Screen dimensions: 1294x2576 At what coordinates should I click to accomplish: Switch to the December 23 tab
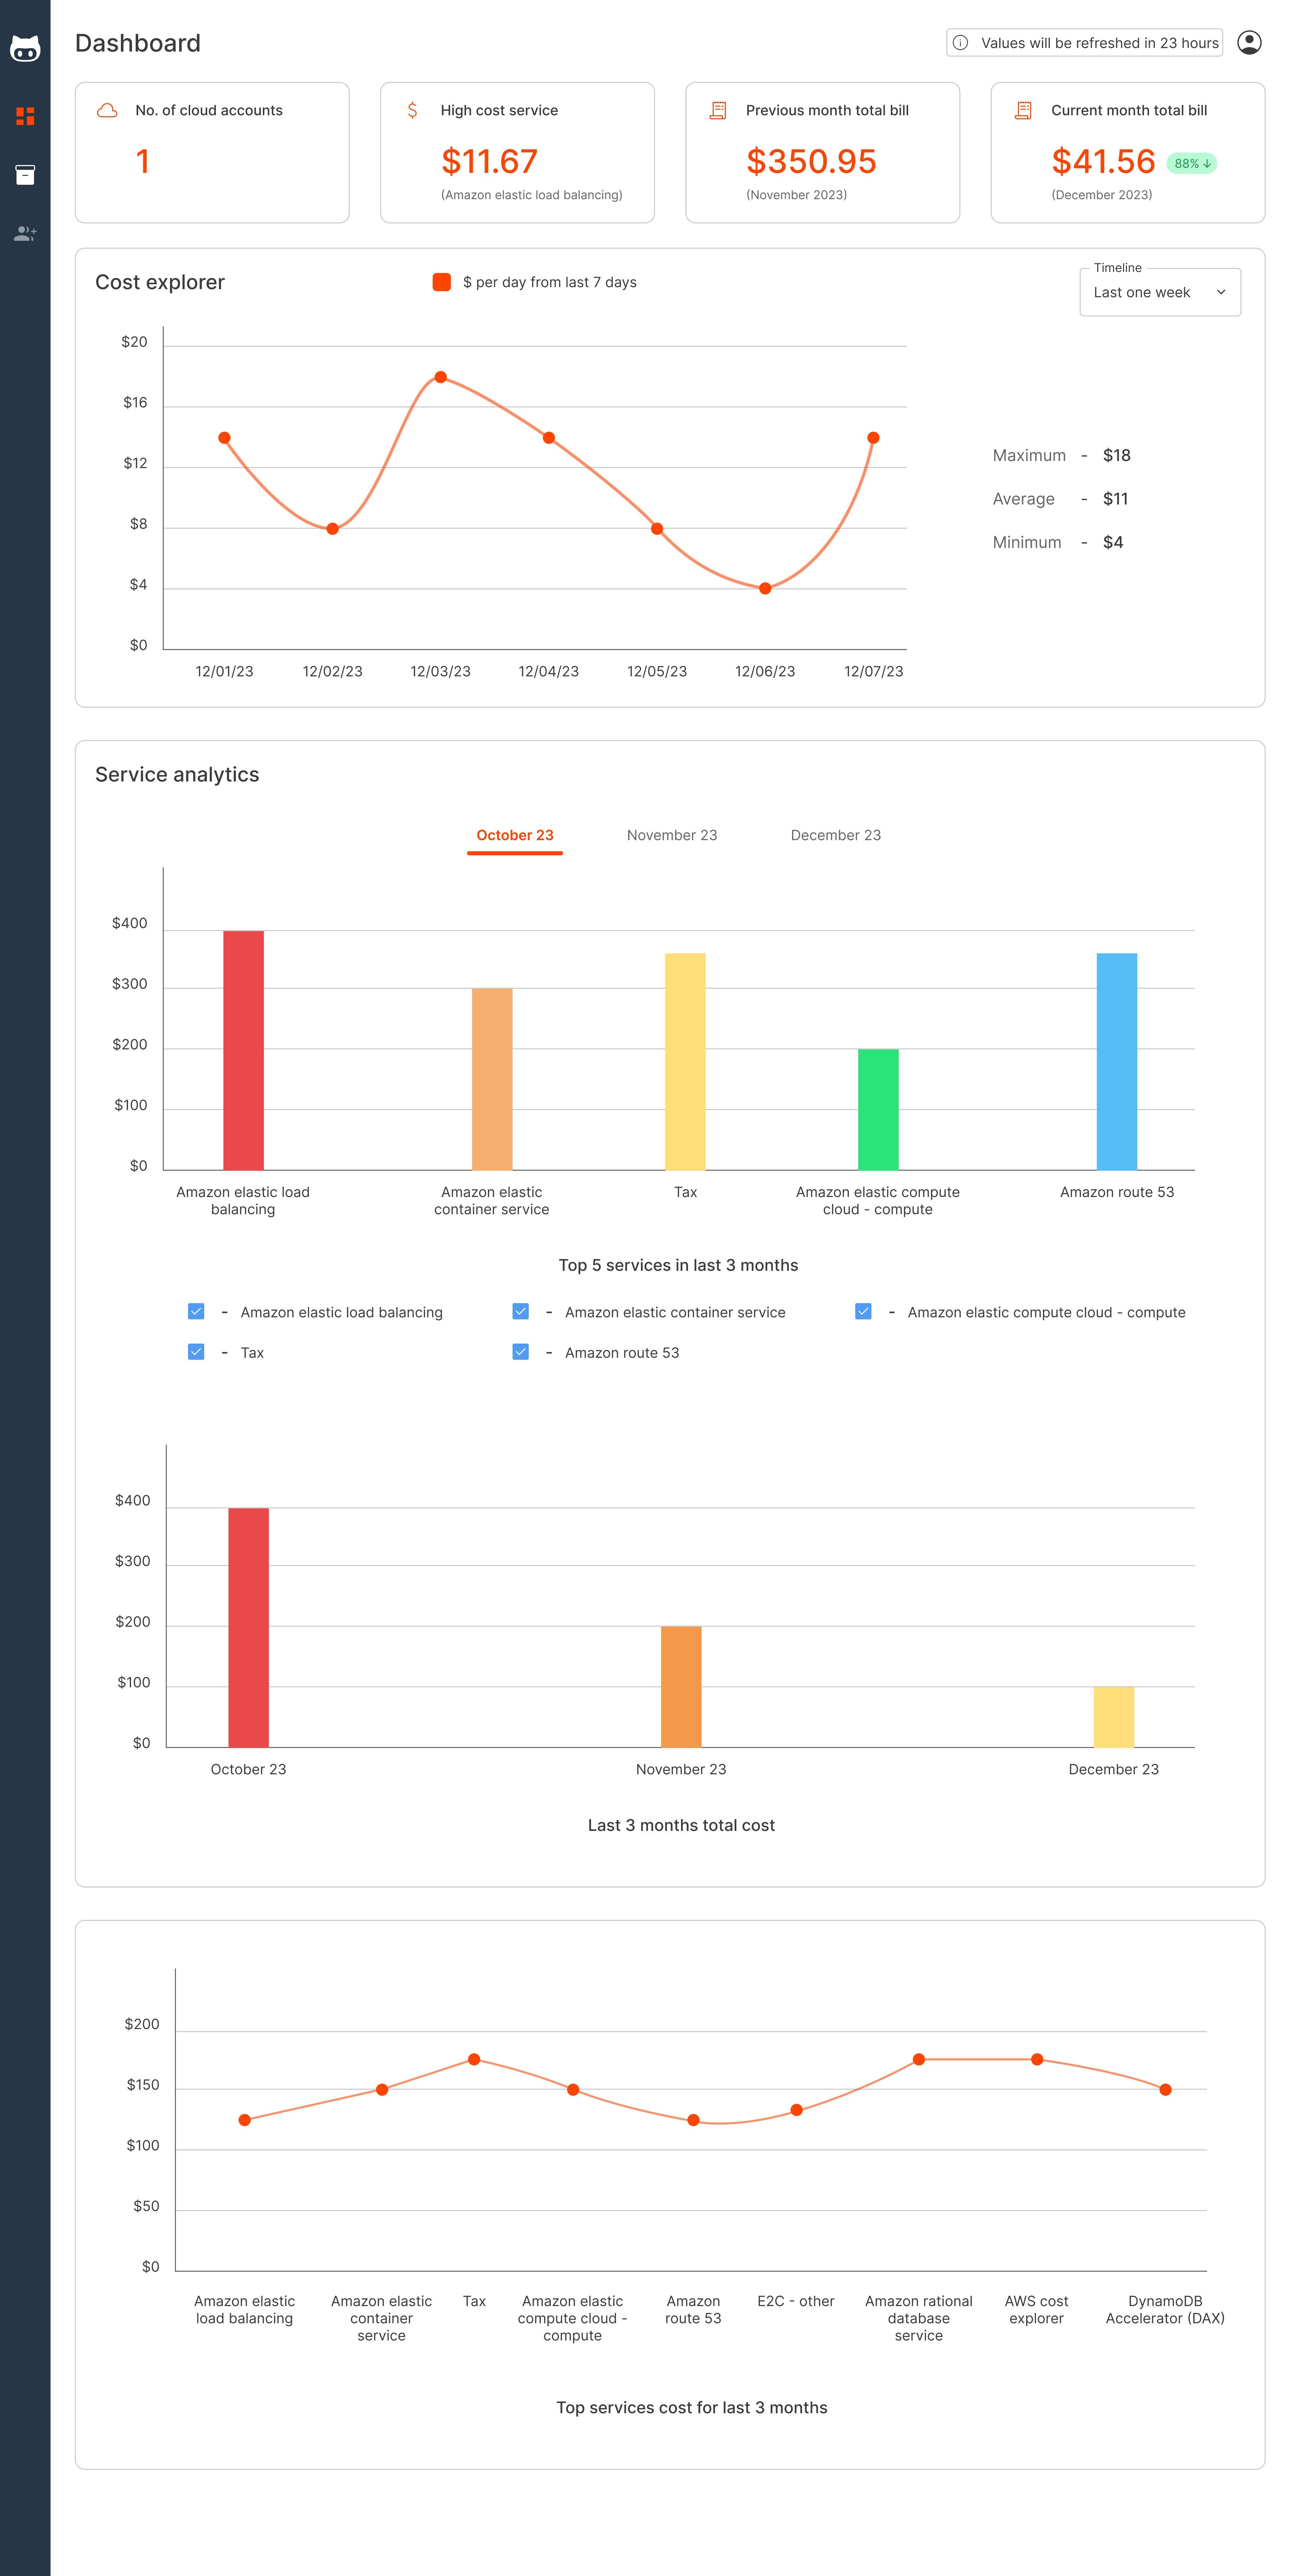pyautogui.click(x=836, y=835)
